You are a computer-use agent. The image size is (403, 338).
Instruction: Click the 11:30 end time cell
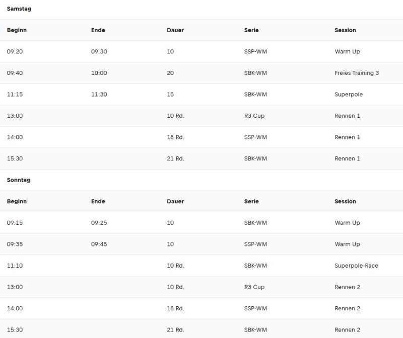[99, 94]
